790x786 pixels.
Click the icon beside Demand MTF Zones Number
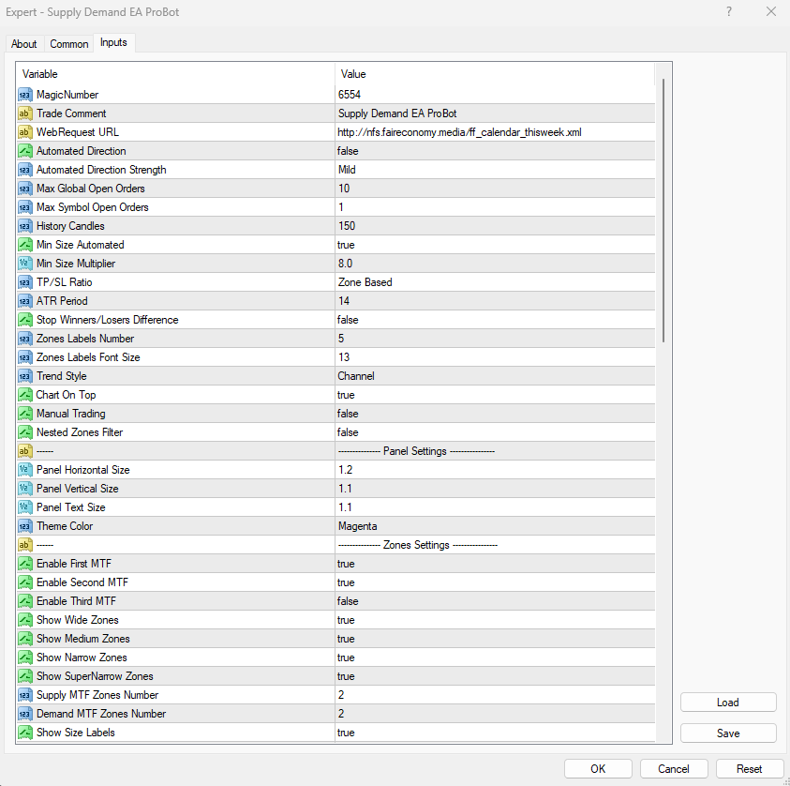tap(24, 714)
